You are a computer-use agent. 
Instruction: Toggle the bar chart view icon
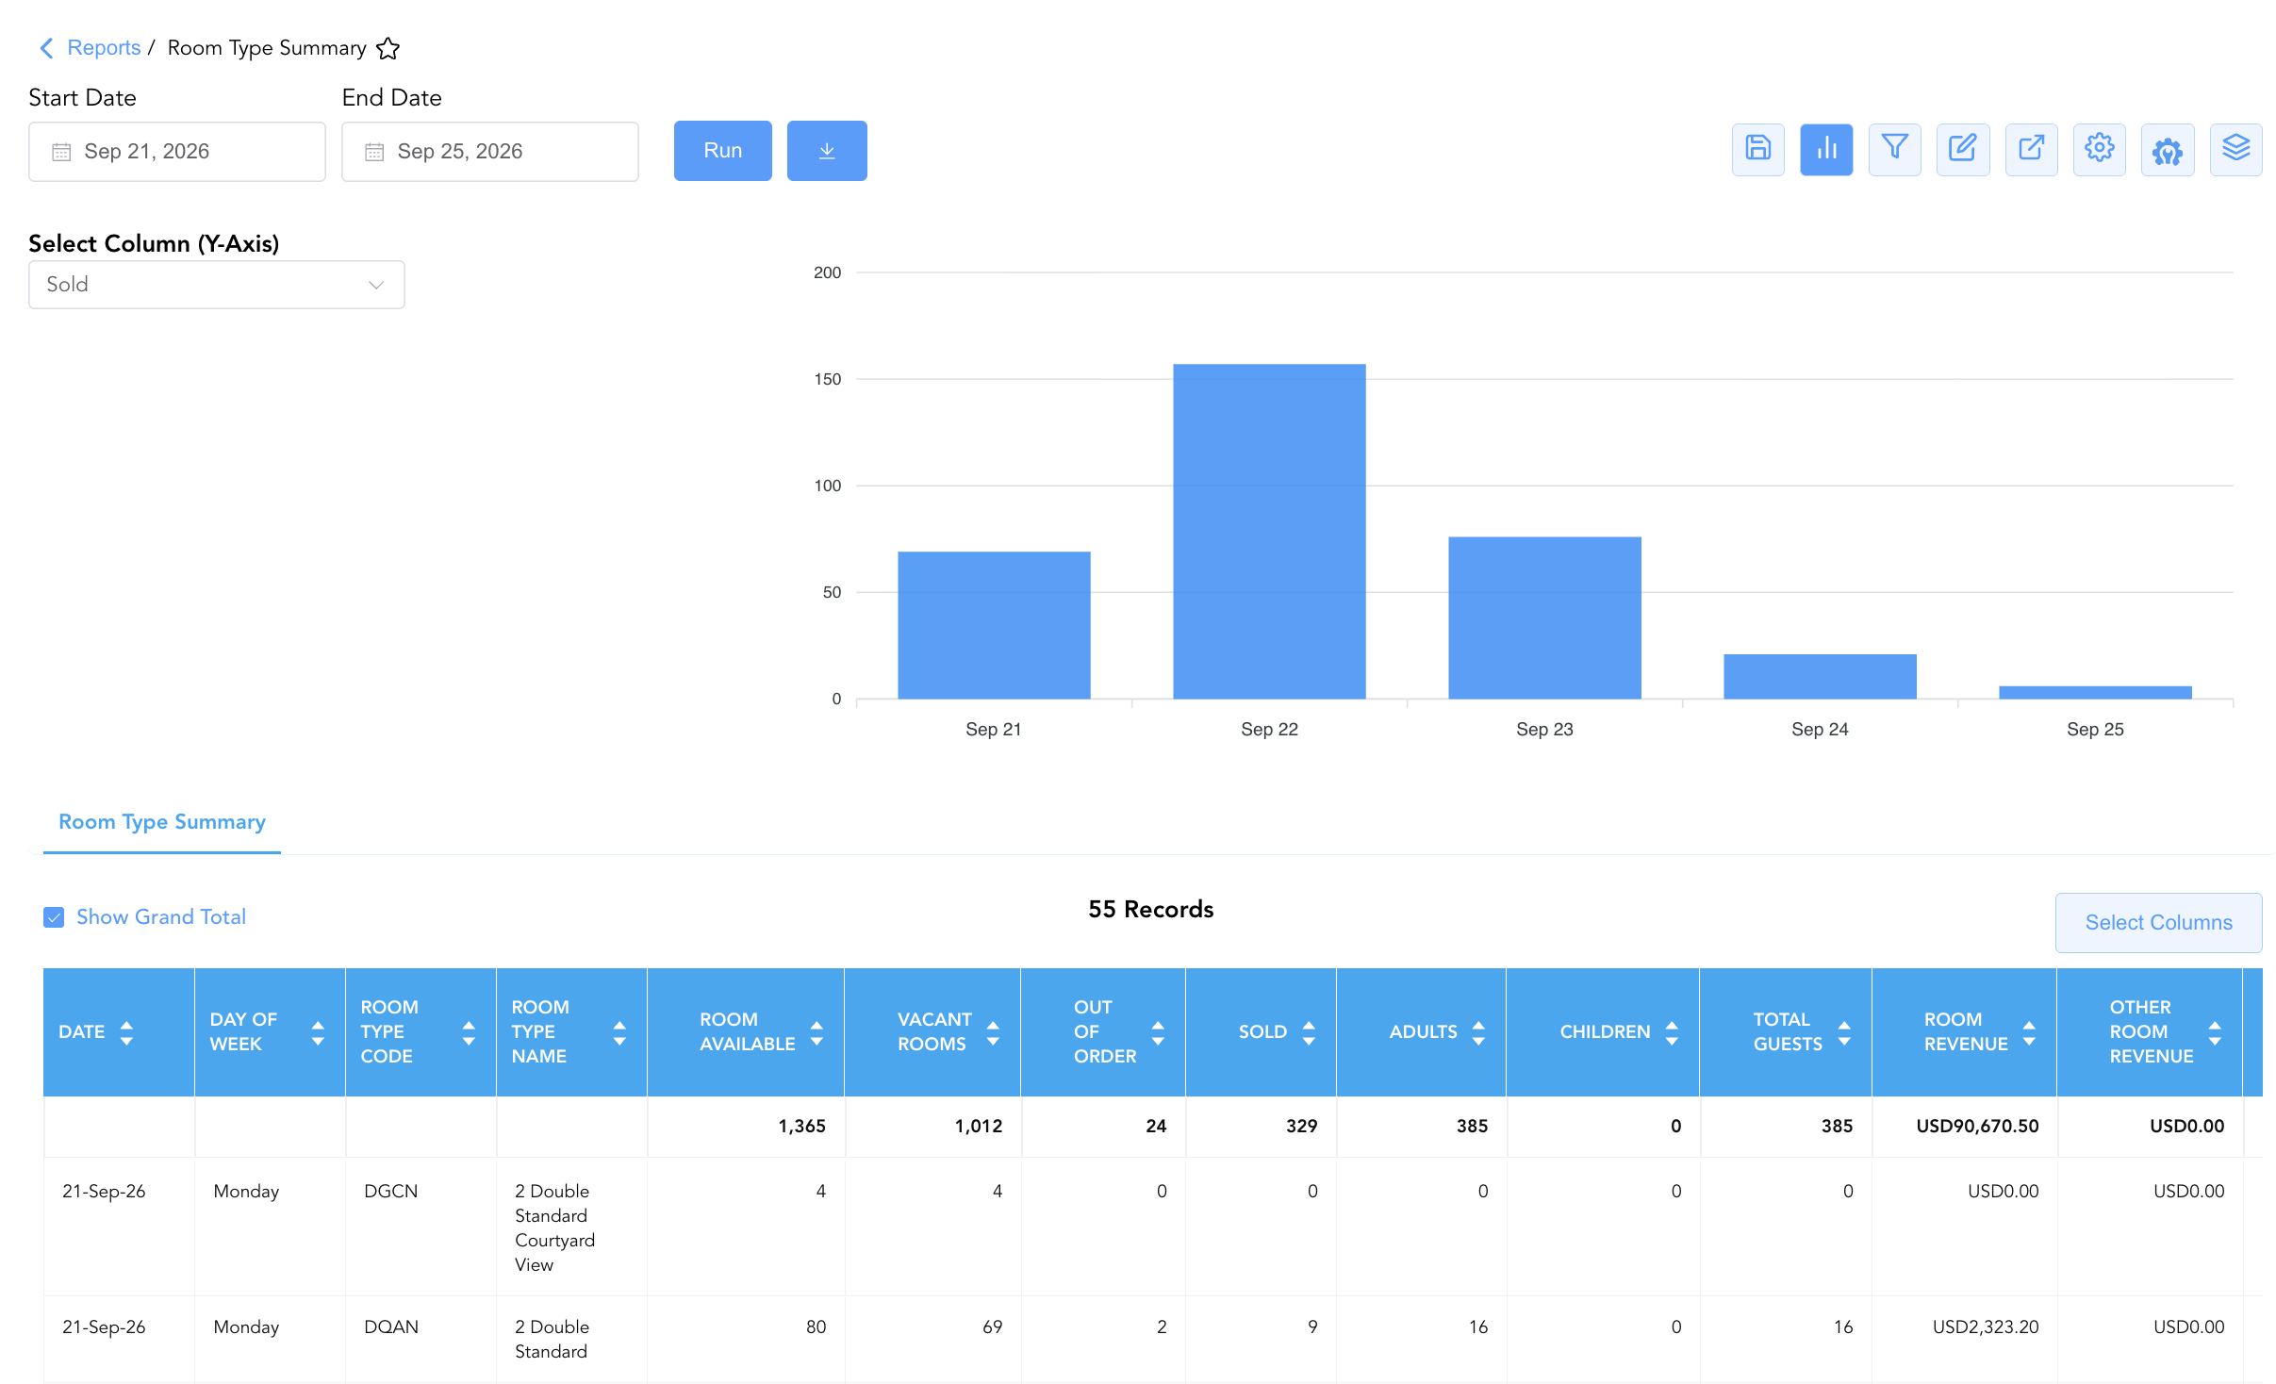1826,150
